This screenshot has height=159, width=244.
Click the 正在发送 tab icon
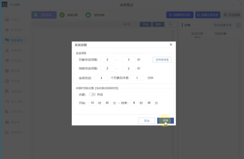pyautogui.click(x=36, y=15)
